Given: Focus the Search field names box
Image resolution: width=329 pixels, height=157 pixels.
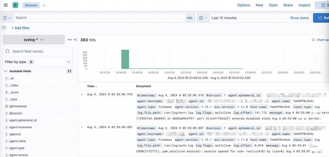Looking at the screenshot, I should coord(38,51).
